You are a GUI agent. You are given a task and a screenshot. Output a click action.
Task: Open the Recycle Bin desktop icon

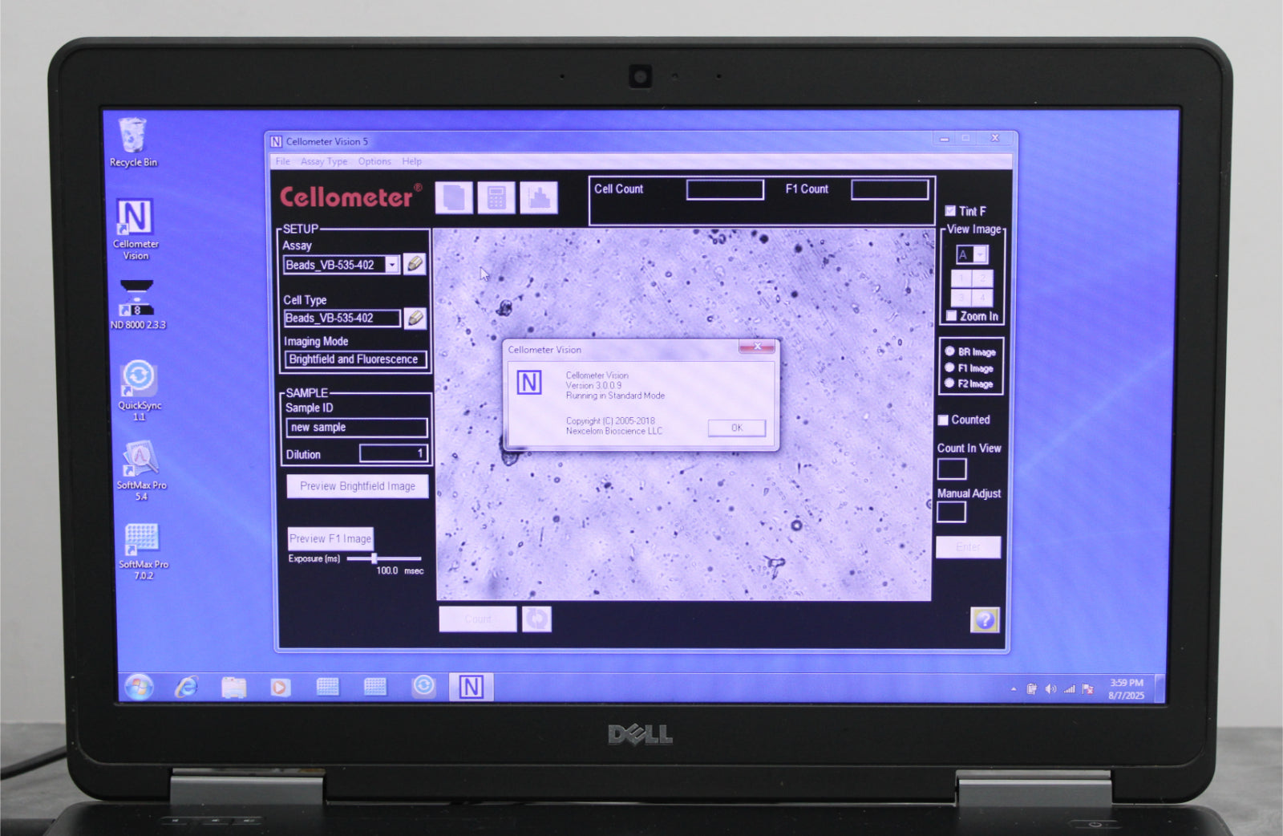132,142
